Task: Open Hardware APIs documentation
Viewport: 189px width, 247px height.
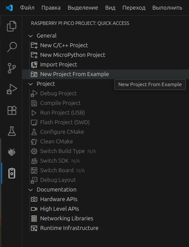Action: (58, 199)
